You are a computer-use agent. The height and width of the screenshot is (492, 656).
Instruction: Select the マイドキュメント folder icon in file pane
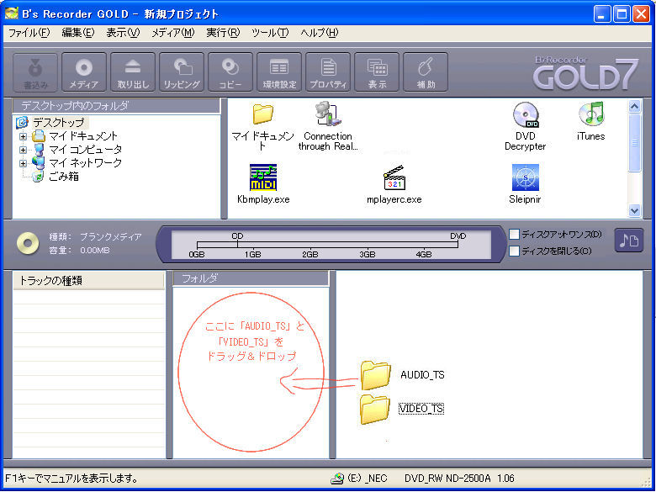[x=262, y=114]
